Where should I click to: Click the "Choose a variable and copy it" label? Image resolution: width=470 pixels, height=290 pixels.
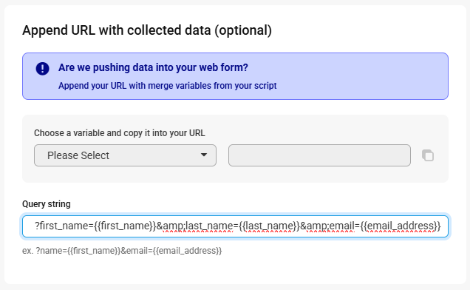tap(119, 133)
